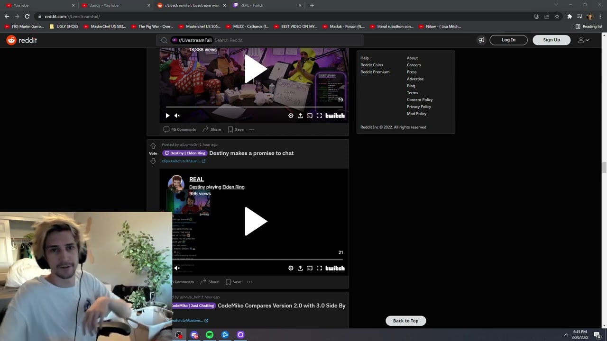Enter fullscreen on the top clip
Image resolution: width=607 pixels, height=341 pixels.
point(319,116)
